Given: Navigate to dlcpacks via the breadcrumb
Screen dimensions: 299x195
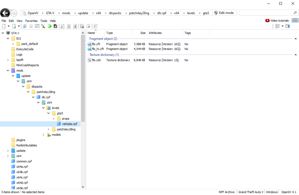Looking at the screenshot, I should point(115,13).
